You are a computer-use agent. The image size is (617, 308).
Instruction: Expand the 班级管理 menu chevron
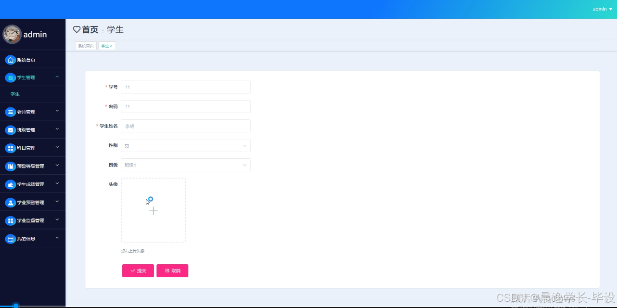(57, 129)
